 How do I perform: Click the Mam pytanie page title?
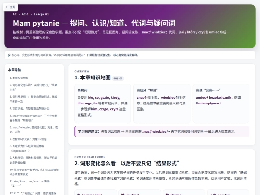pyautogui.click(x=94, y=23)
